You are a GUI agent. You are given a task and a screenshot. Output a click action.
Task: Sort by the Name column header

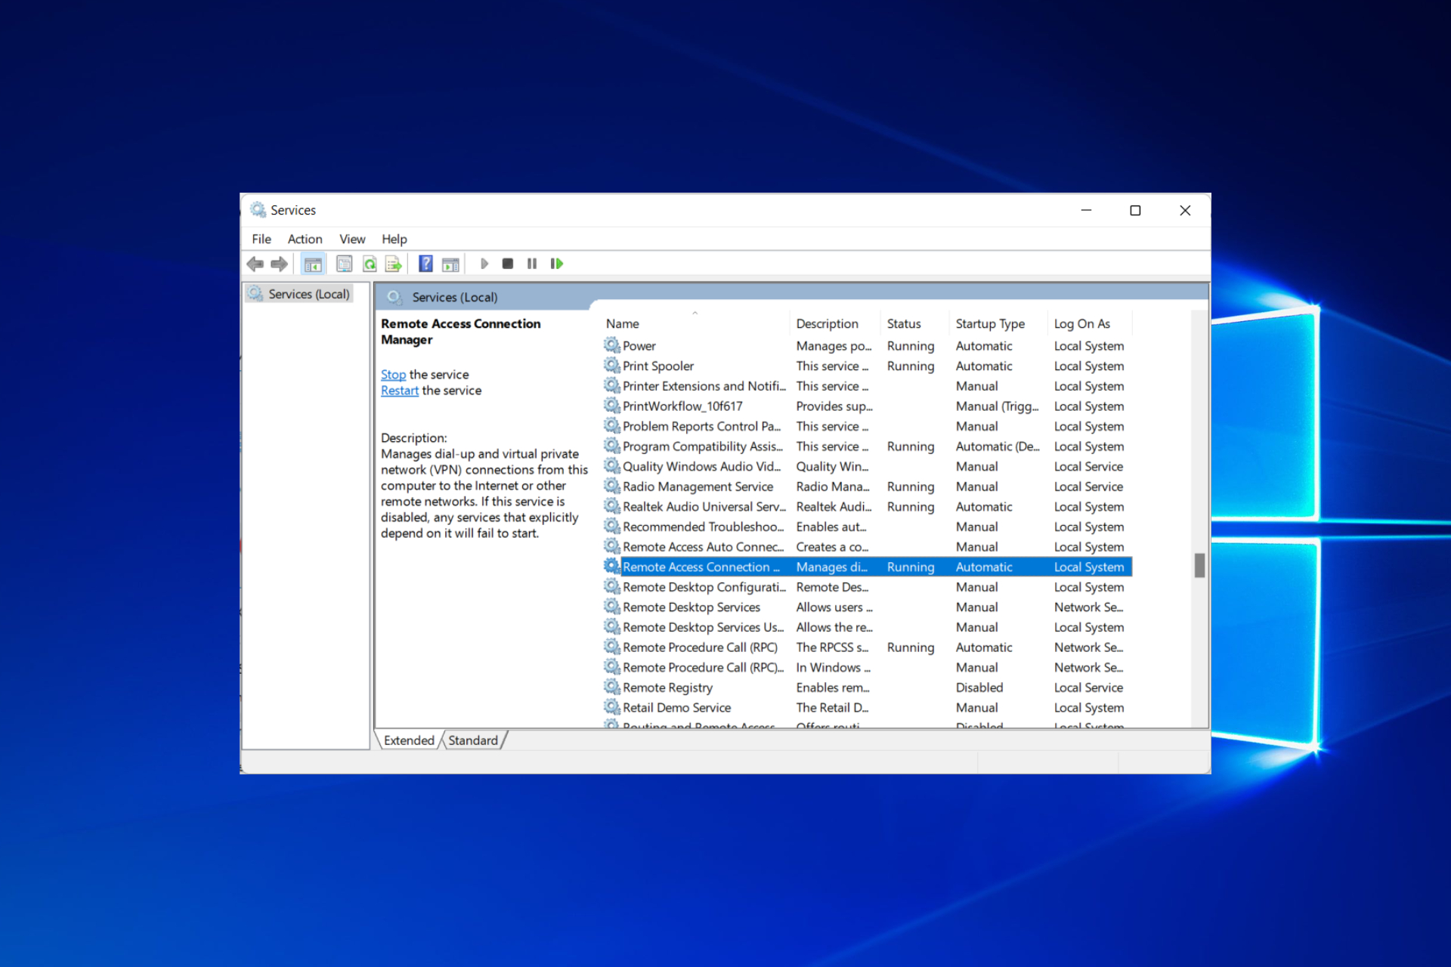[695, 323]
